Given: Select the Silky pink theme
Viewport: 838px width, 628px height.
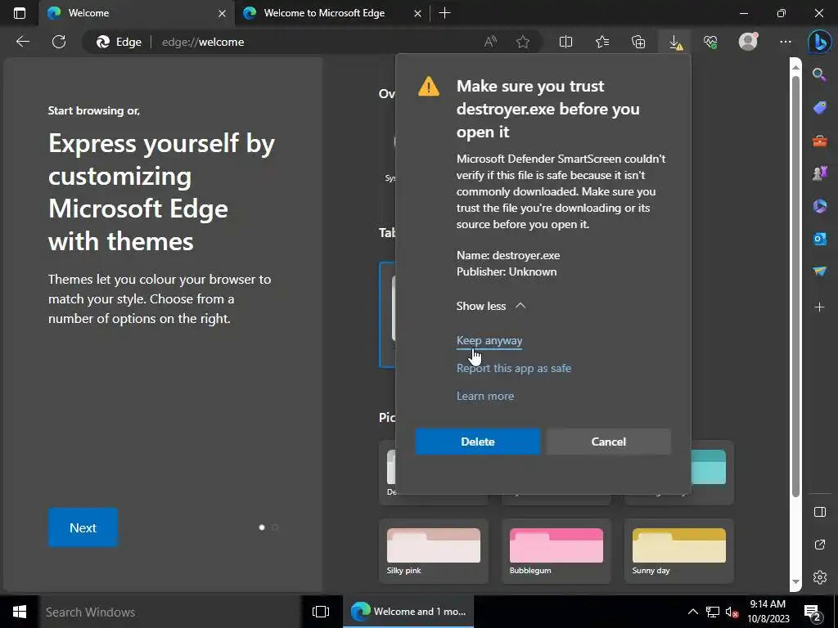Looking at the screenshot, I should tap(434, 551).
